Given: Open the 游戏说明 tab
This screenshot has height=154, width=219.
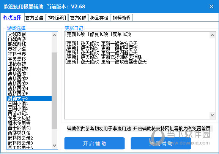Looking at the screenshot, I should 57,18.
